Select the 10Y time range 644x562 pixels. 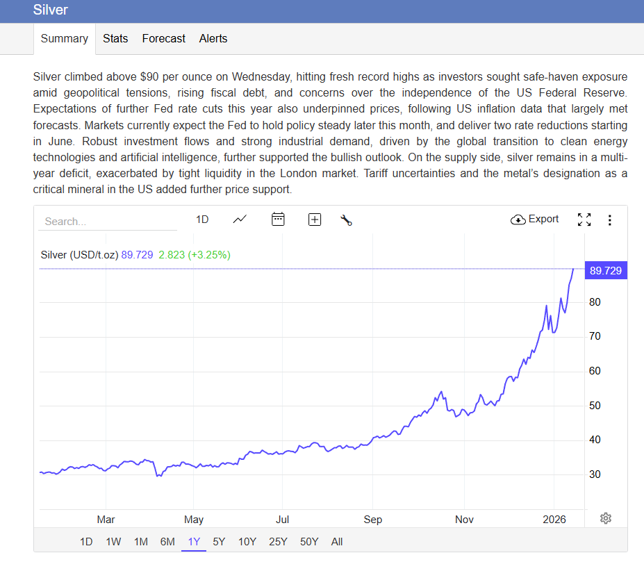[247, 542]
